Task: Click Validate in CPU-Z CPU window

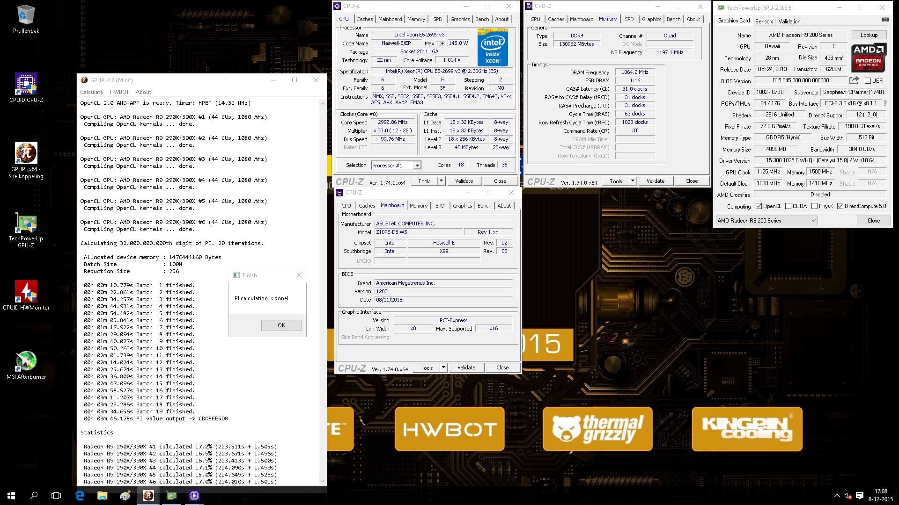Action: (464, 180)
